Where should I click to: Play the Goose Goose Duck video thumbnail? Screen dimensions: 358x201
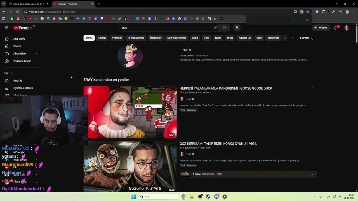(130, 112)
